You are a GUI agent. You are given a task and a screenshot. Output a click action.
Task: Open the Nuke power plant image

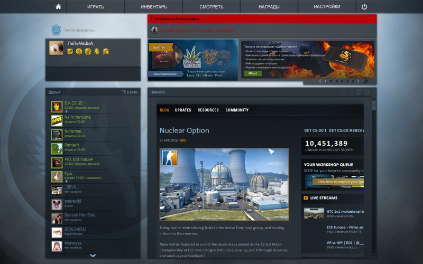224,184
